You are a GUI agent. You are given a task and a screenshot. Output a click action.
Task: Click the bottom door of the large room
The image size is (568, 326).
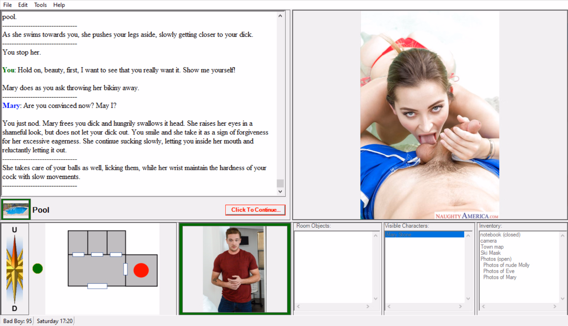point(97,286)
